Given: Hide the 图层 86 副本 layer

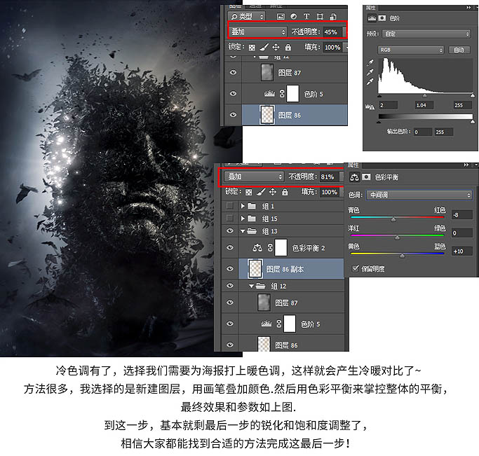Looking at the screenshot, I should tap(230, 269).
